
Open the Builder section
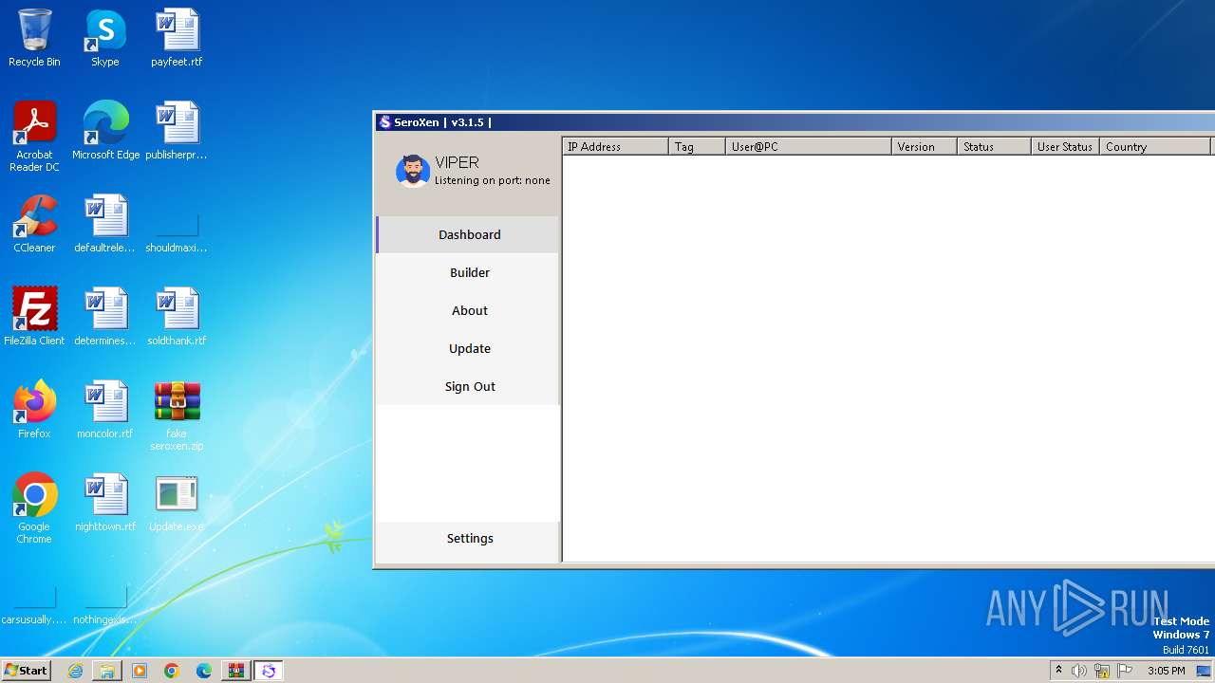click(469, 272)
